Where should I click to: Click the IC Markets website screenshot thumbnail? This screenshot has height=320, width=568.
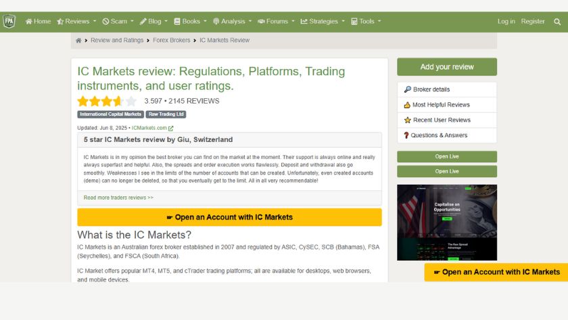pyautogui.click(x=447, y=223)
